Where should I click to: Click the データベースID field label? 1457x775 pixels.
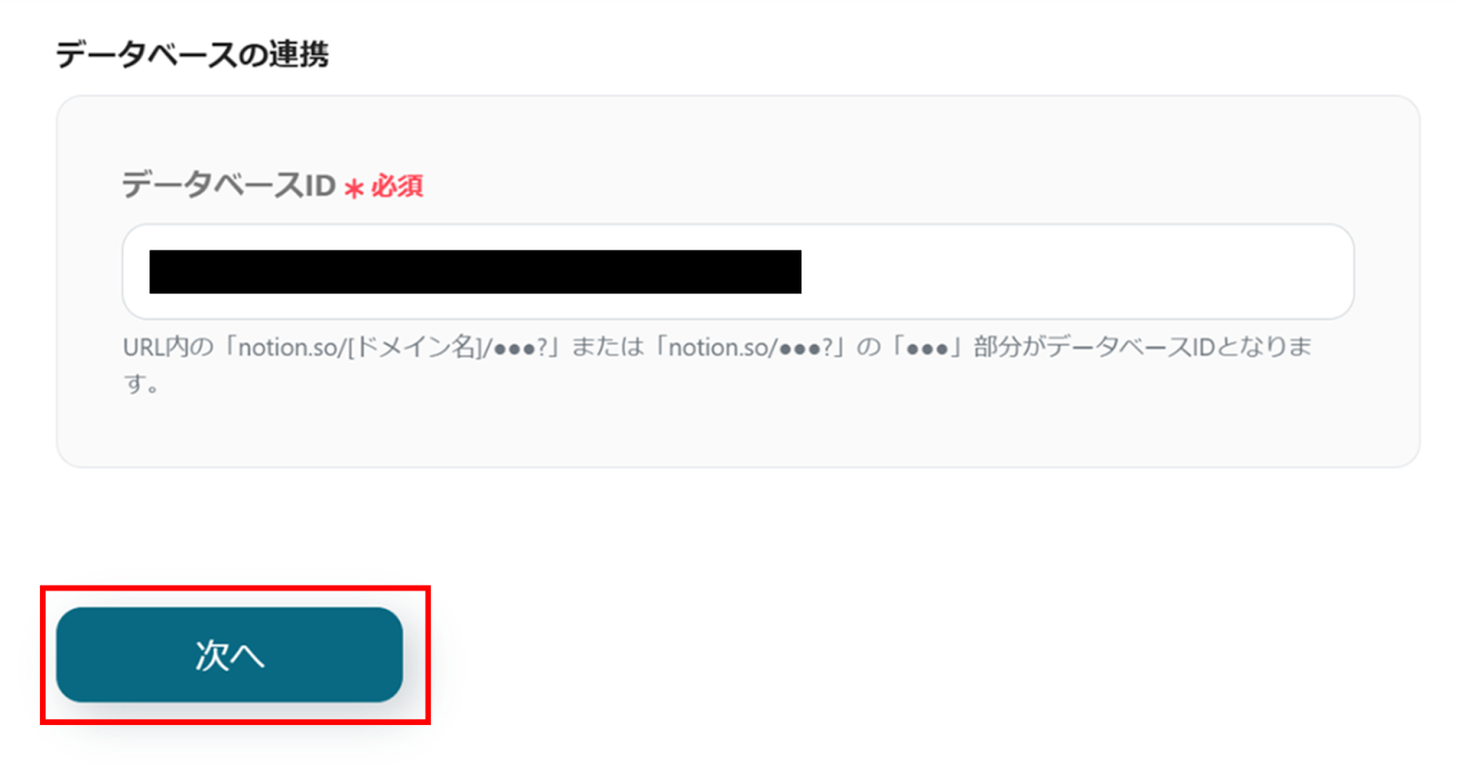[229, 186]
